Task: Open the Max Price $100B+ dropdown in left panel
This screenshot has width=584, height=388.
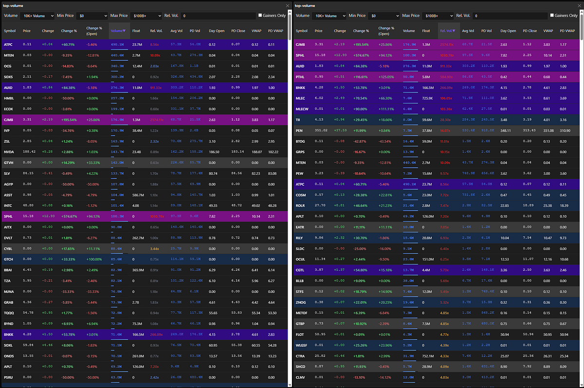Action: 145,16
